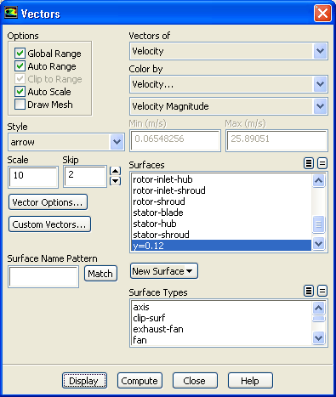Close the Vectors dialog with the X
The height and width of the screenshot is (397, 336).
(x=322, y=13)
